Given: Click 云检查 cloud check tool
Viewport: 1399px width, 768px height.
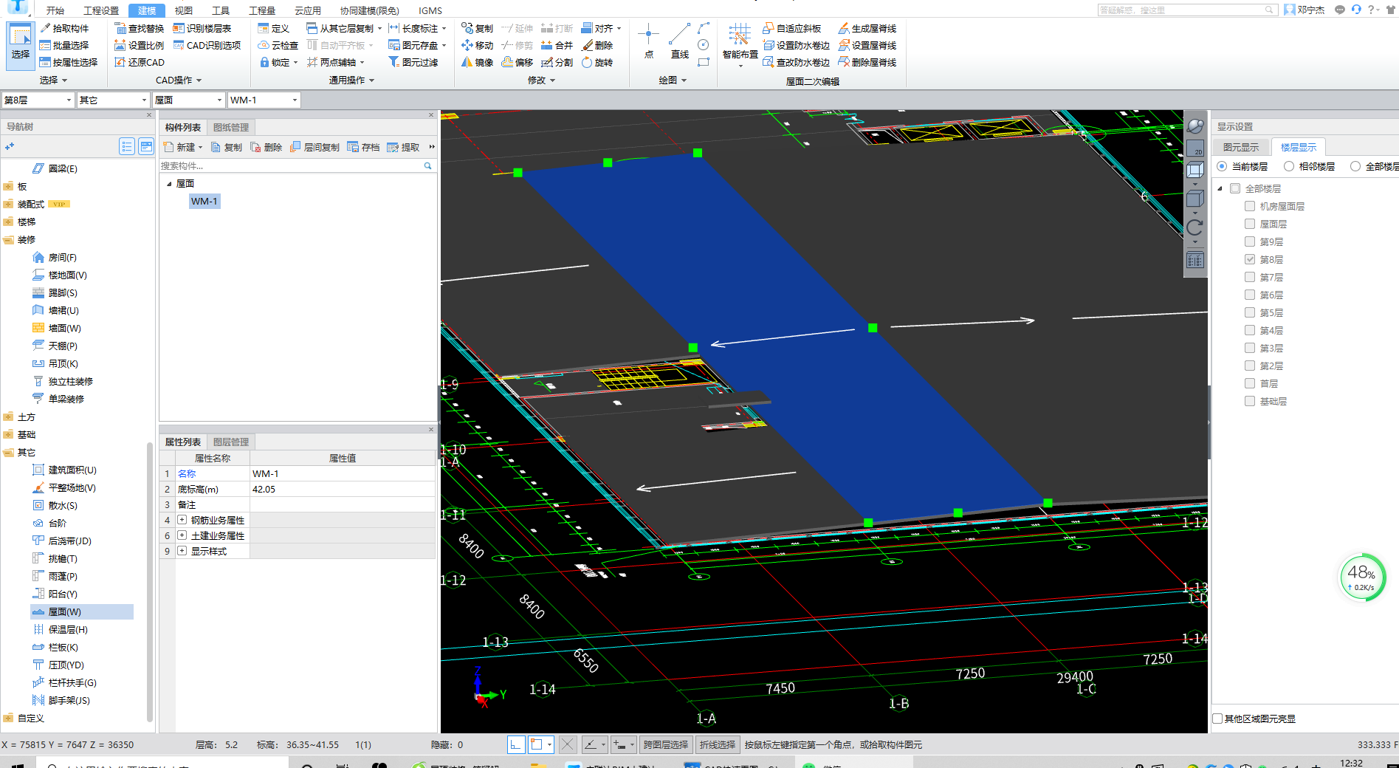Looking at the screenshot, I should 278,45.
